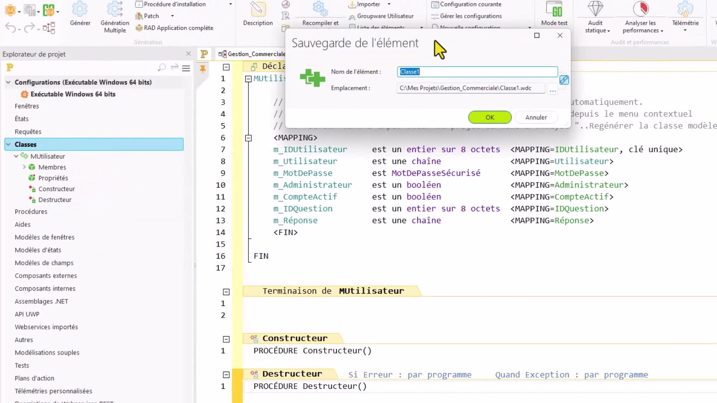Run RAD Application complète
The height and width of the screenshot is (403, 717).
point(174,28)
